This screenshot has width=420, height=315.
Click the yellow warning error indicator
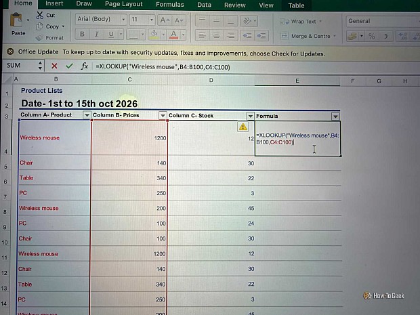point(243,127)
